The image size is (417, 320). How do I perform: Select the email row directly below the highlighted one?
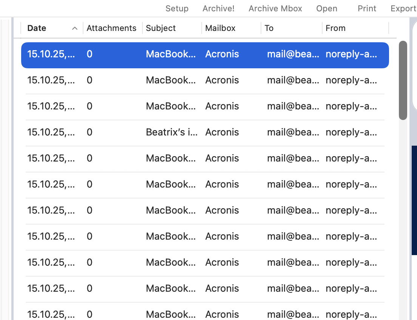(205, 80)
